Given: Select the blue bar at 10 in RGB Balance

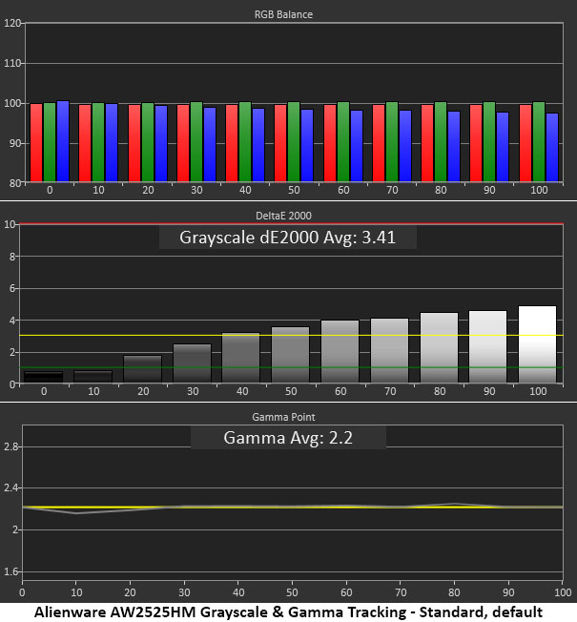Looking at the screenshot, I should pos(112,143).
